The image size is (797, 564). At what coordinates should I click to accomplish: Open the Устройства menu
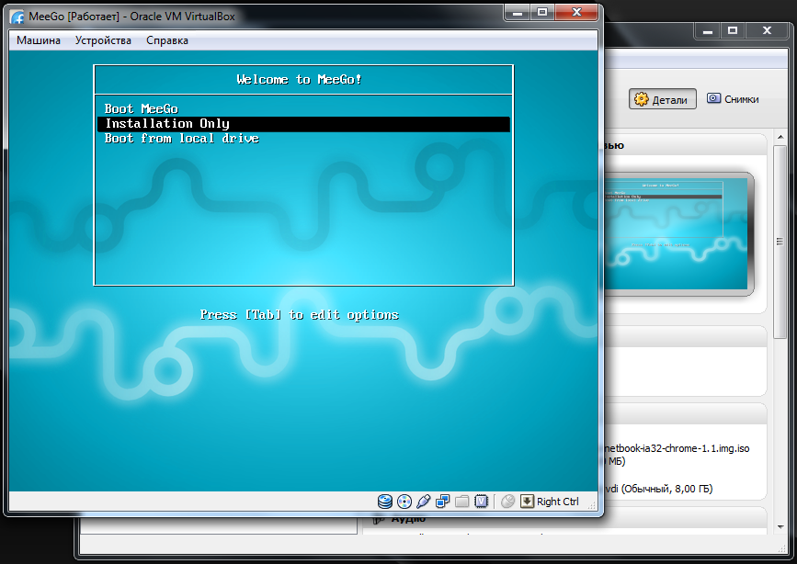coord(103,40)
